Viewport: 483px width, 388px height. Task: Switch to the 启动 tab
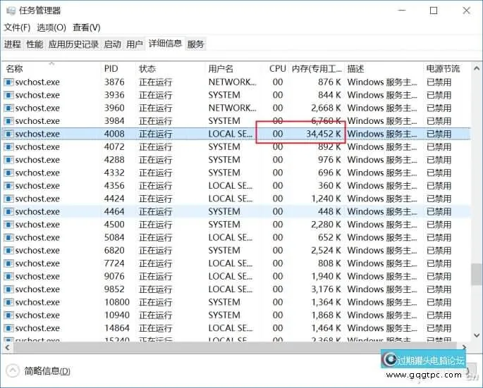(x=112, y=44)
